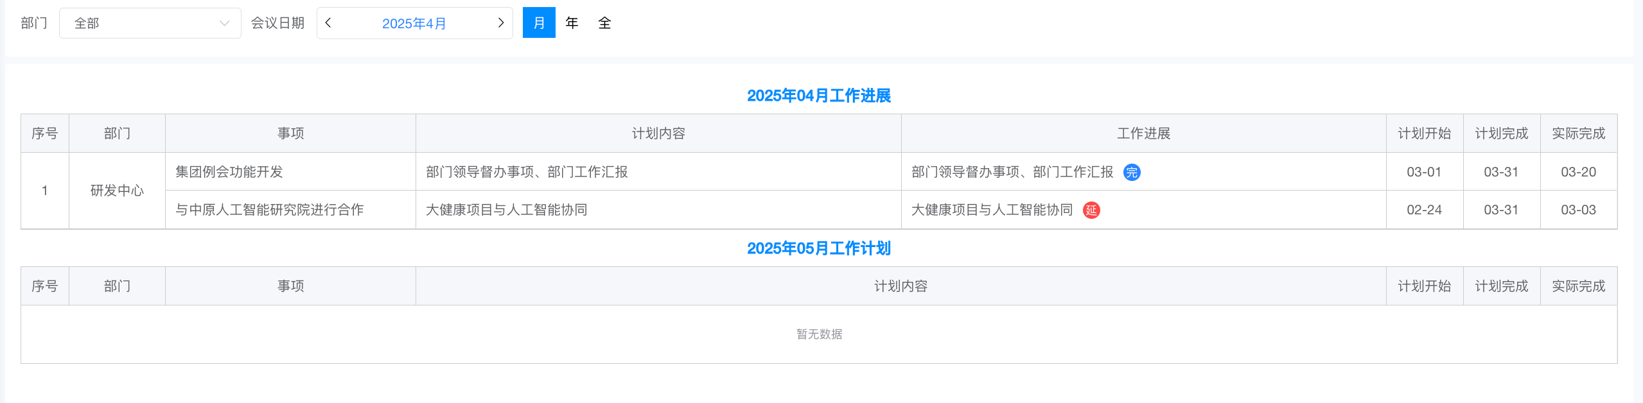Click the blue 完 completed status badge

click(x=1132, y=172)
